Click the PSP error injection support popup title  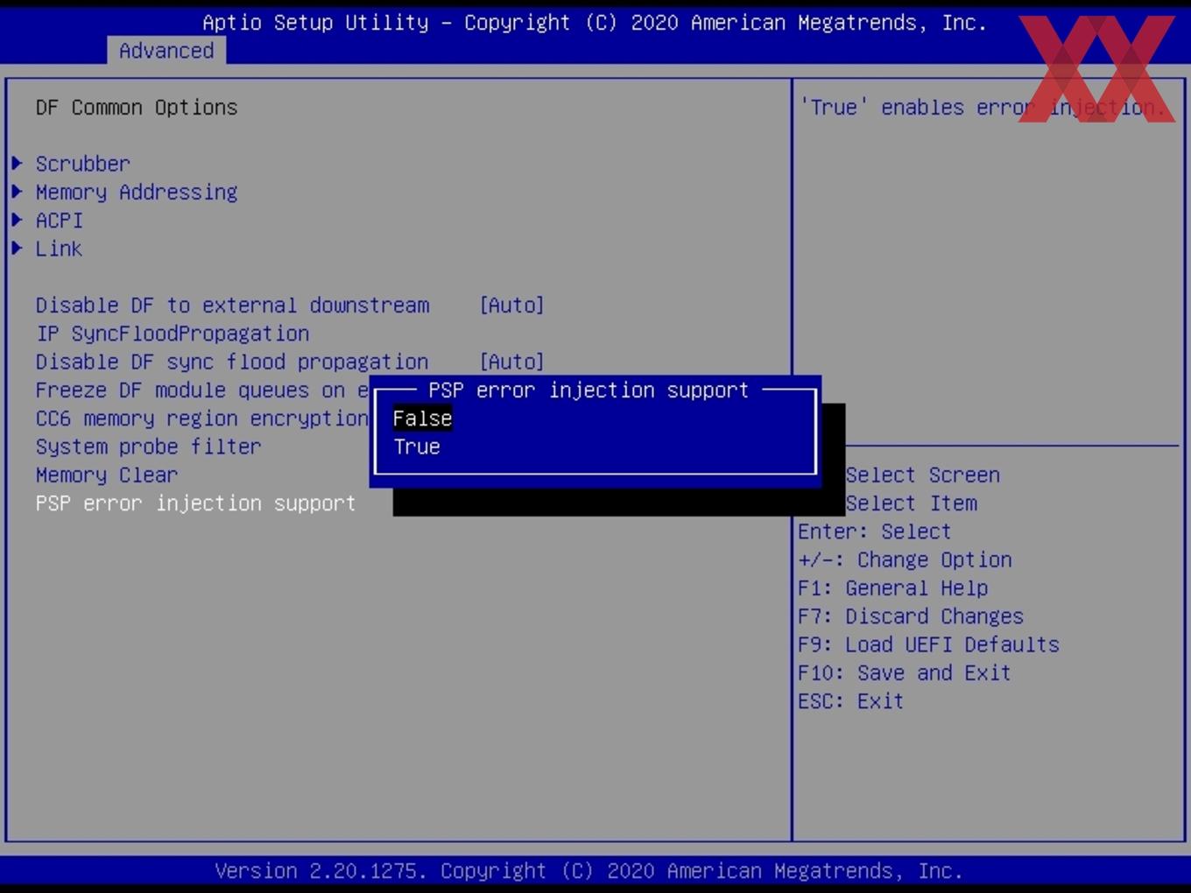tap(588, 390)
